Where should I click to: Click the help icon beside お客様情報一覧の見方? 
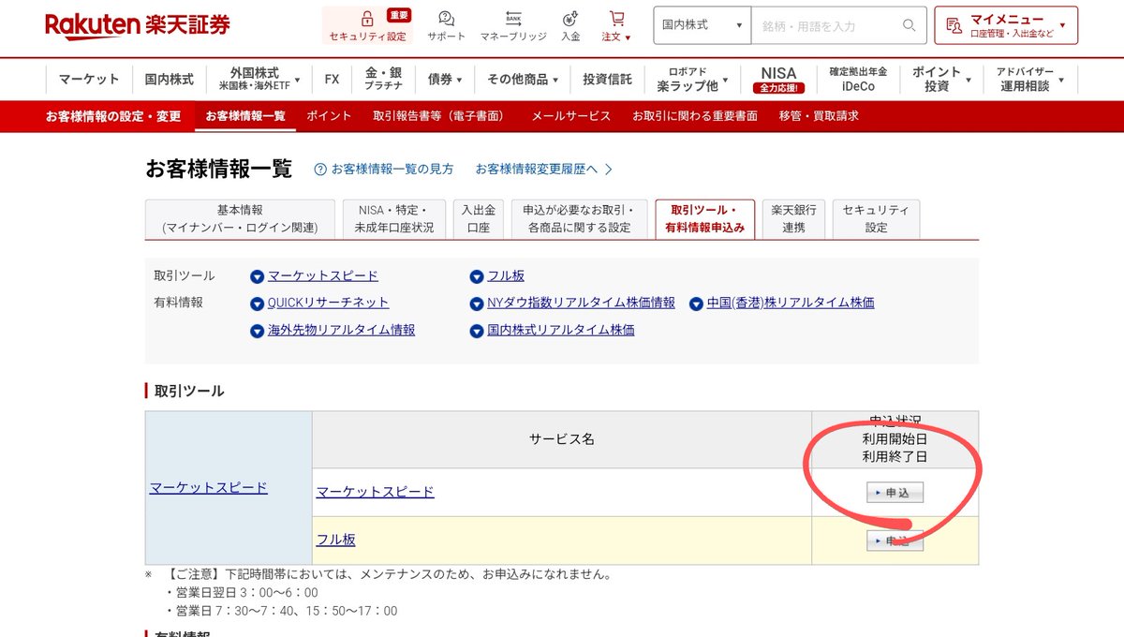(x=320, y=170)
